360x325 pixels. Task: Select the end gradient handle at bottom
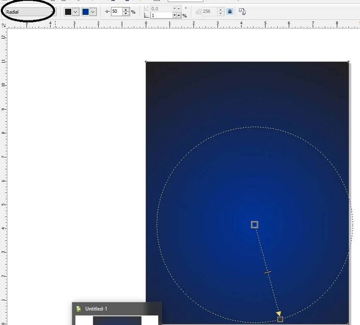pyautogui.click(x=280, y=319)
